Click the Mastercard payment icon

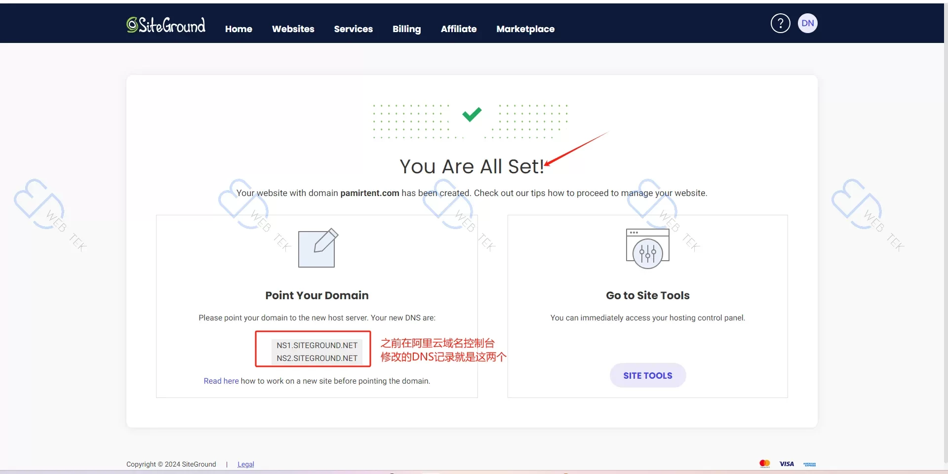[765, 464]
